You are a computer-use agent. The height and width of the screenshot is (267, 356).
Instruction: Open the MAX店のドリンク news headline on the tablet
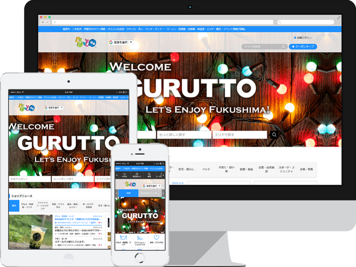(78, 219)
